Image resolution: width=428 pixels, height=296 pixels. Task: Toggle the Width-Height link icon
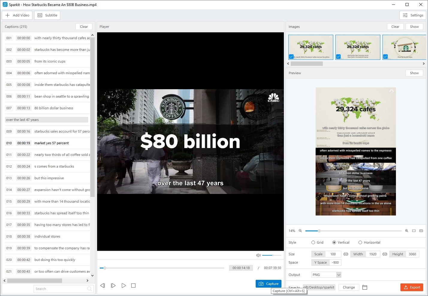385,254
